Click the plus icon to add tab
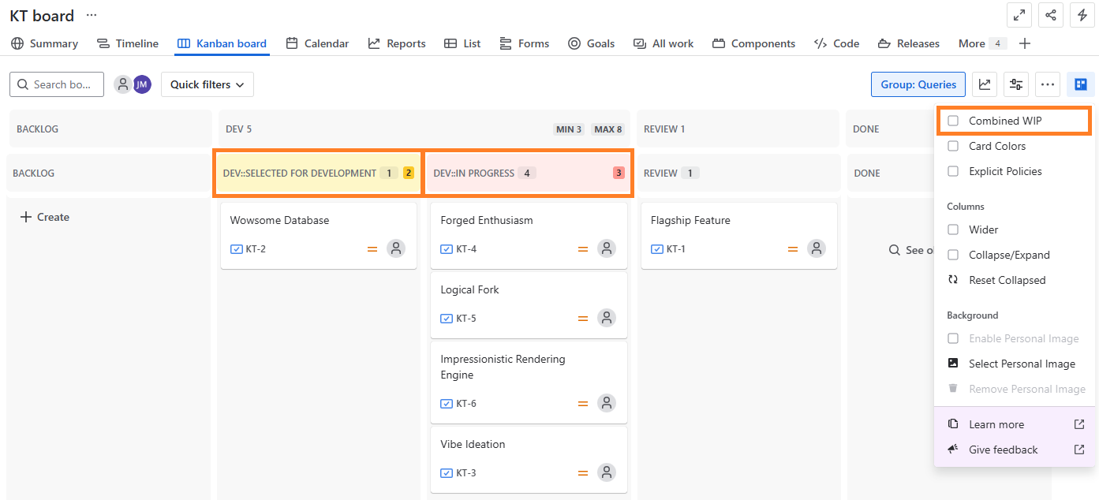1099x500 pixels. pyautogui.click(x=1025, y=43)
